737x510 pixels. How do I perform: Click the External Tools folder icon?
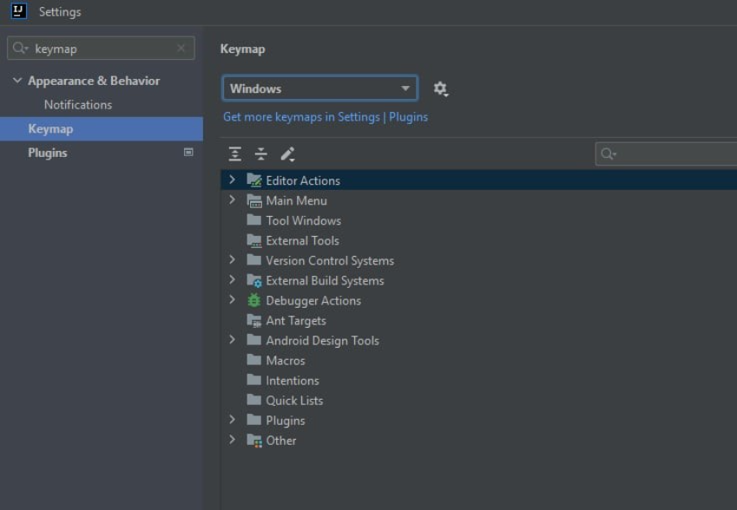pyautogui.click(x=254, y=241)
